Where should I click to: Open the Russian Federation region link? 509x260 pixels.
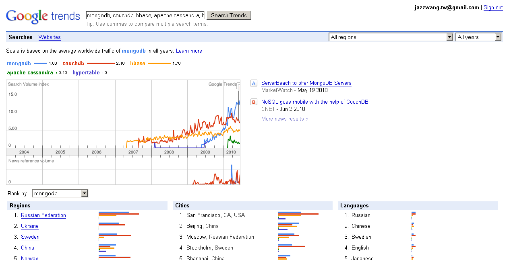point(43,215)
